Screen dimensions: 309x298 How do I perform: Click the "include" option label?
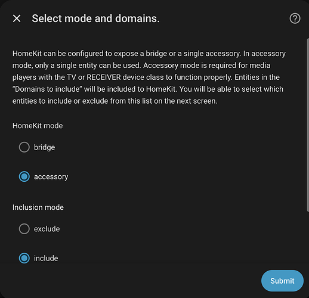point(46,258)
